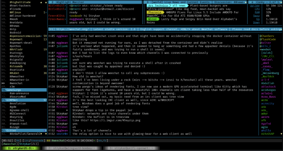Switch to the #steamdb channel
The image size is (283, 151).
tap(16, 66)
